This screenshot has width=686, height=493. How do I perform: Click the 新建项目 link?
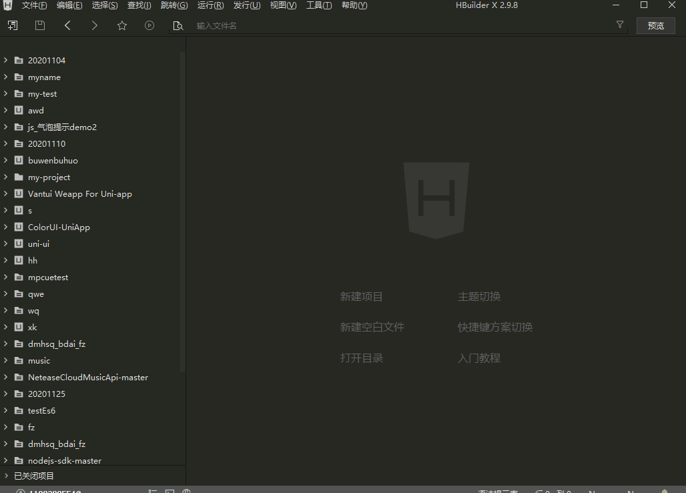click(362, 297)
